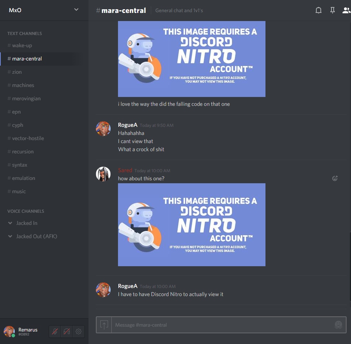The height and width of the screenshot is (344, 351).
Task: Open user settings gear icon
Action: click(x=79, y=331)
